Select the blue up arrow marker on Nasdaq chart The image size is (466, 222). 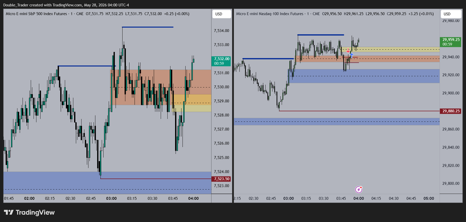point(351,55)
